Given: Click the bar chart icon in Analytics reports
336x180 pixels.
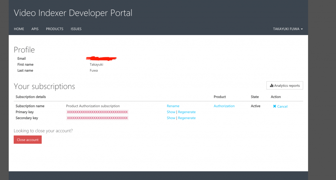Looking at the screenshot, I should coord(271,85).
